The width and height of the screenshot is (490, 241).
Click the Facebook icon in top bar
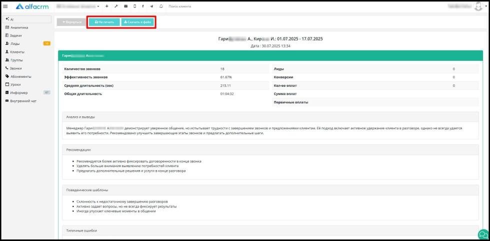click(143, 6)
